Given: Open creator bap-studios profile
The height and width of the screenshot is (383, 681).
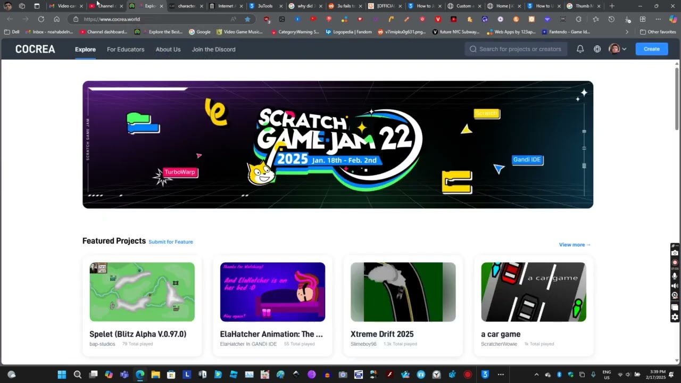Looking at the screenshot, I should 102,344.
